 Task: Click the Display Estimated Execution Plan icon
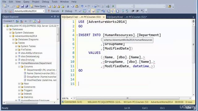pyautogui.click(x=84, y=11)
